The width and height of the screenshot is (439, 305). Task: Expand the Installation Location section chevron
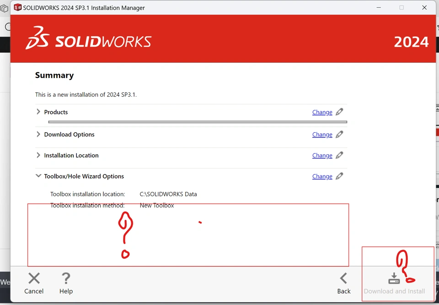[x=38, y=155]
